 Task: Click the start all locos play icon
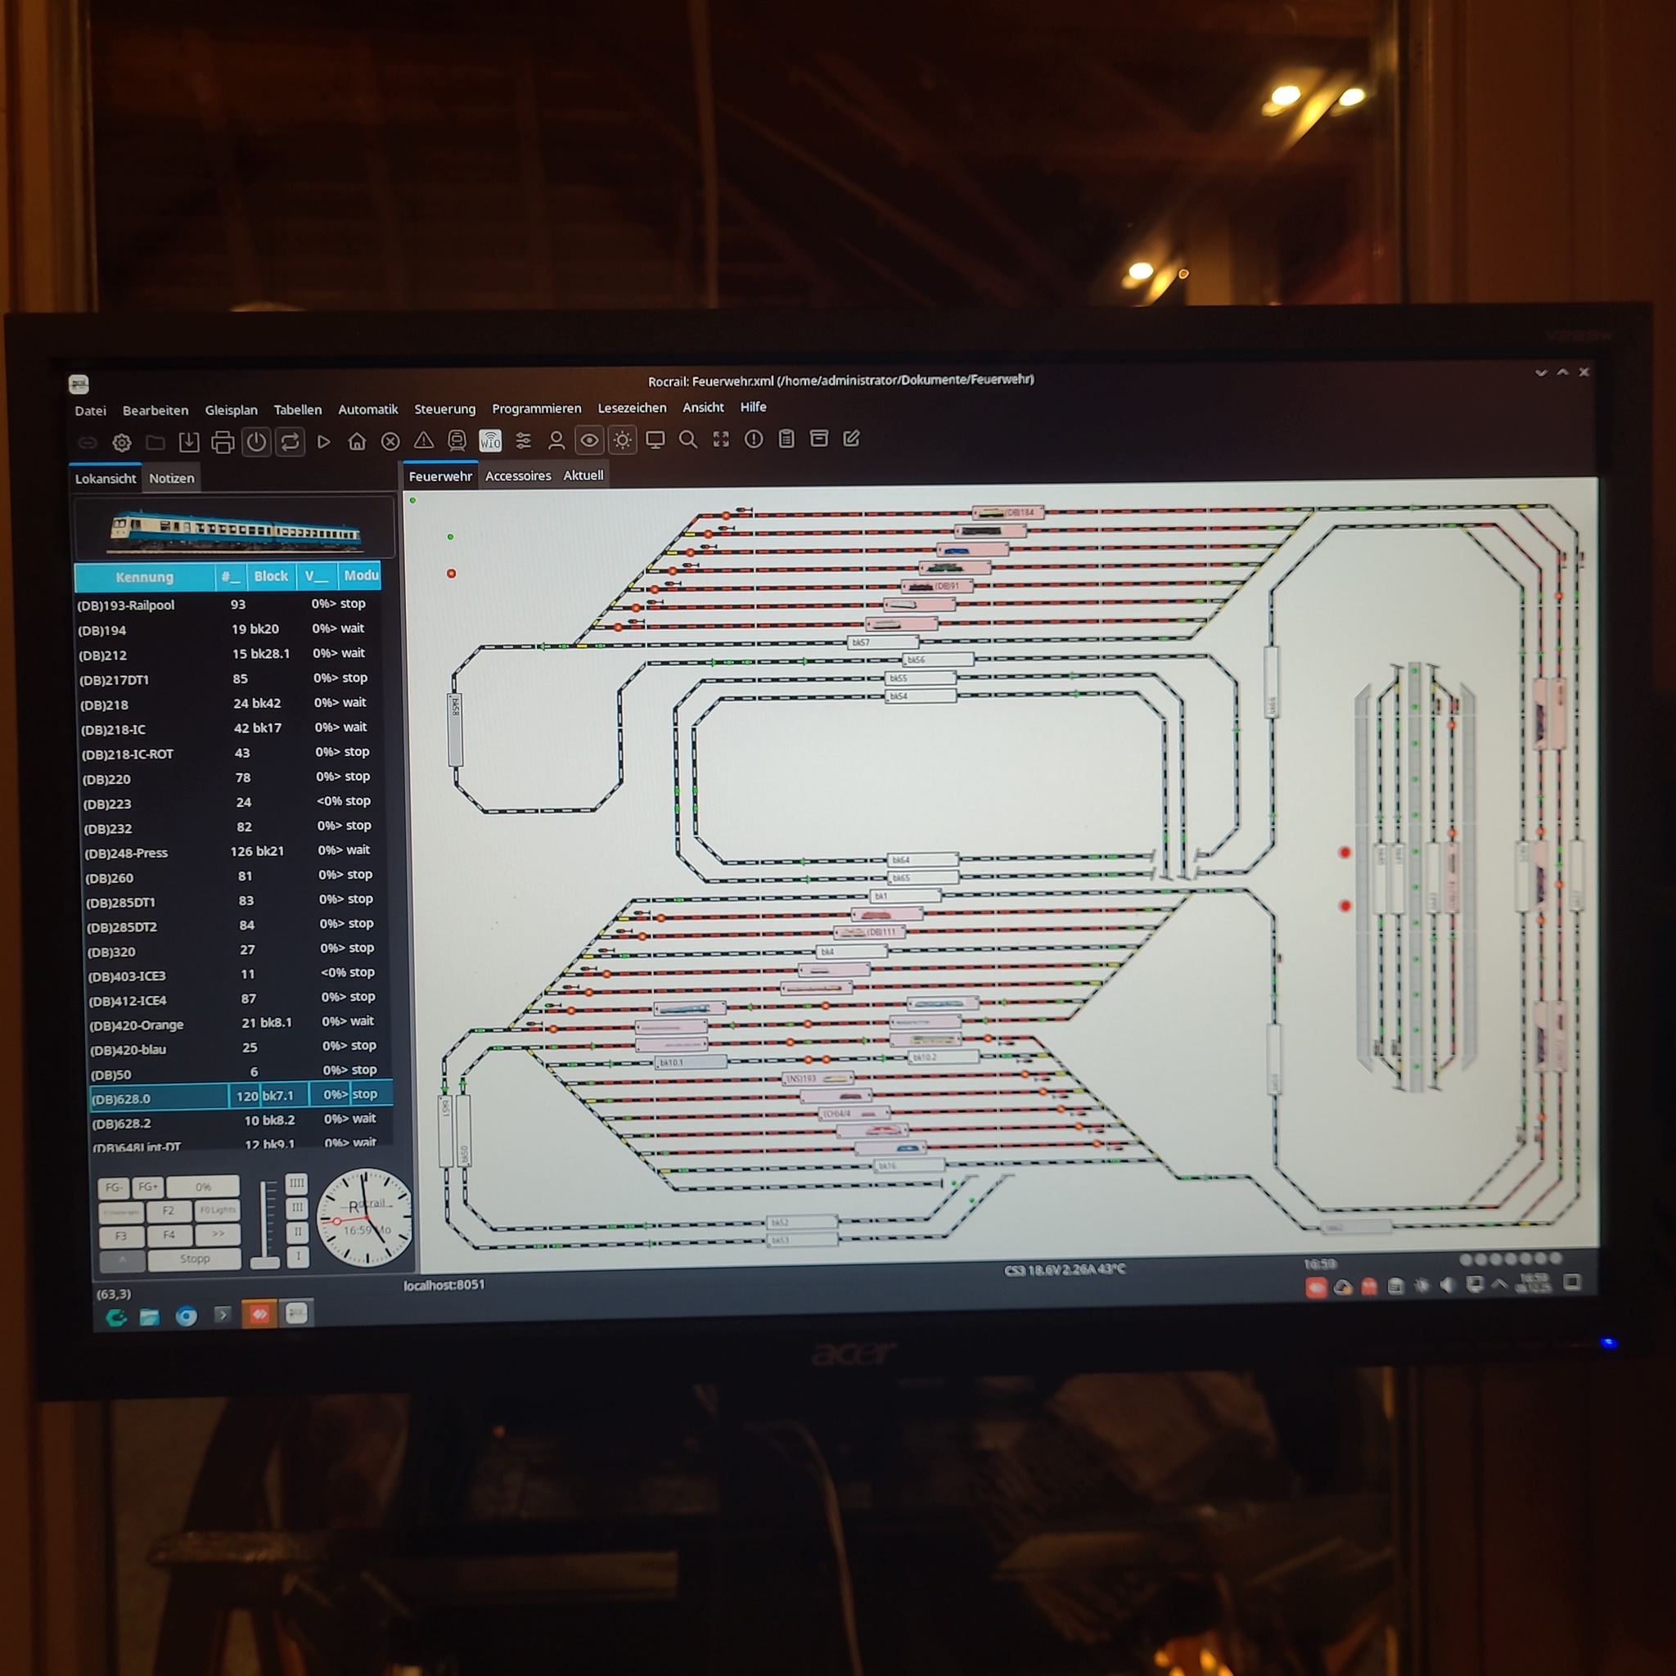click(323, 443)
